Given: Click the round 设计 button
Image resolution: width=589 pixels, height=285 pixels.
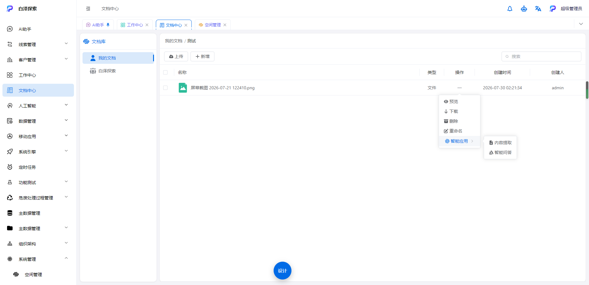Looking at the screenshot, I should click(283, 271).
